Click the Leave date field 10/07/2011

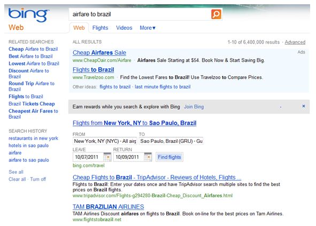(88, 157)
